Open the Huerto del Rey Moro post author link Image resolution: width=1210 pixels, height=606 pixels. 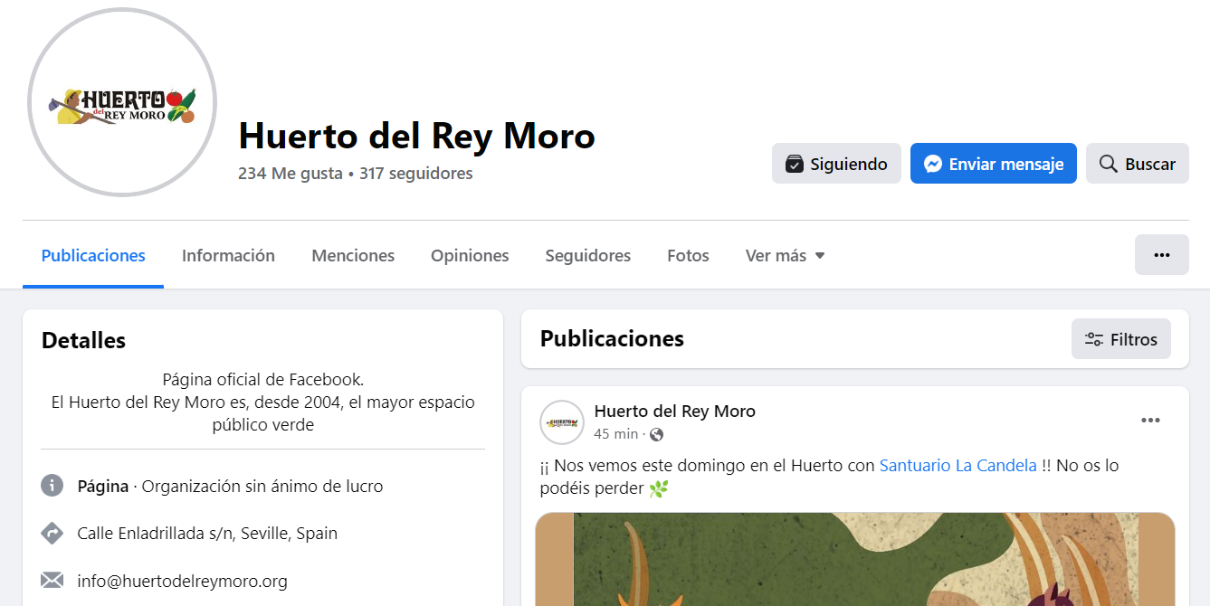click(x=674, y=412)
